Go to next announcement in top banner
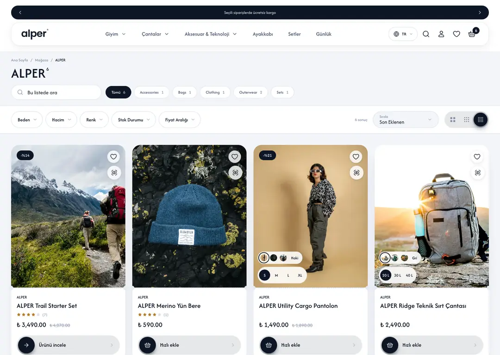Screen dimensions: 500x355 coord(480,12)
